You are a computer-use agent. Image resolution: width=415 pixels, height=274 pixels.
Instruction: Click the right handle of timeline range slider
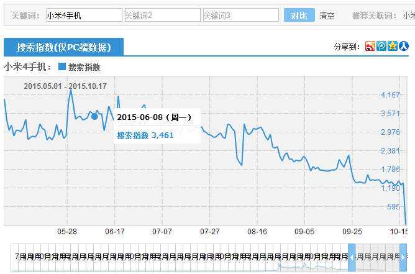point(403,257)
